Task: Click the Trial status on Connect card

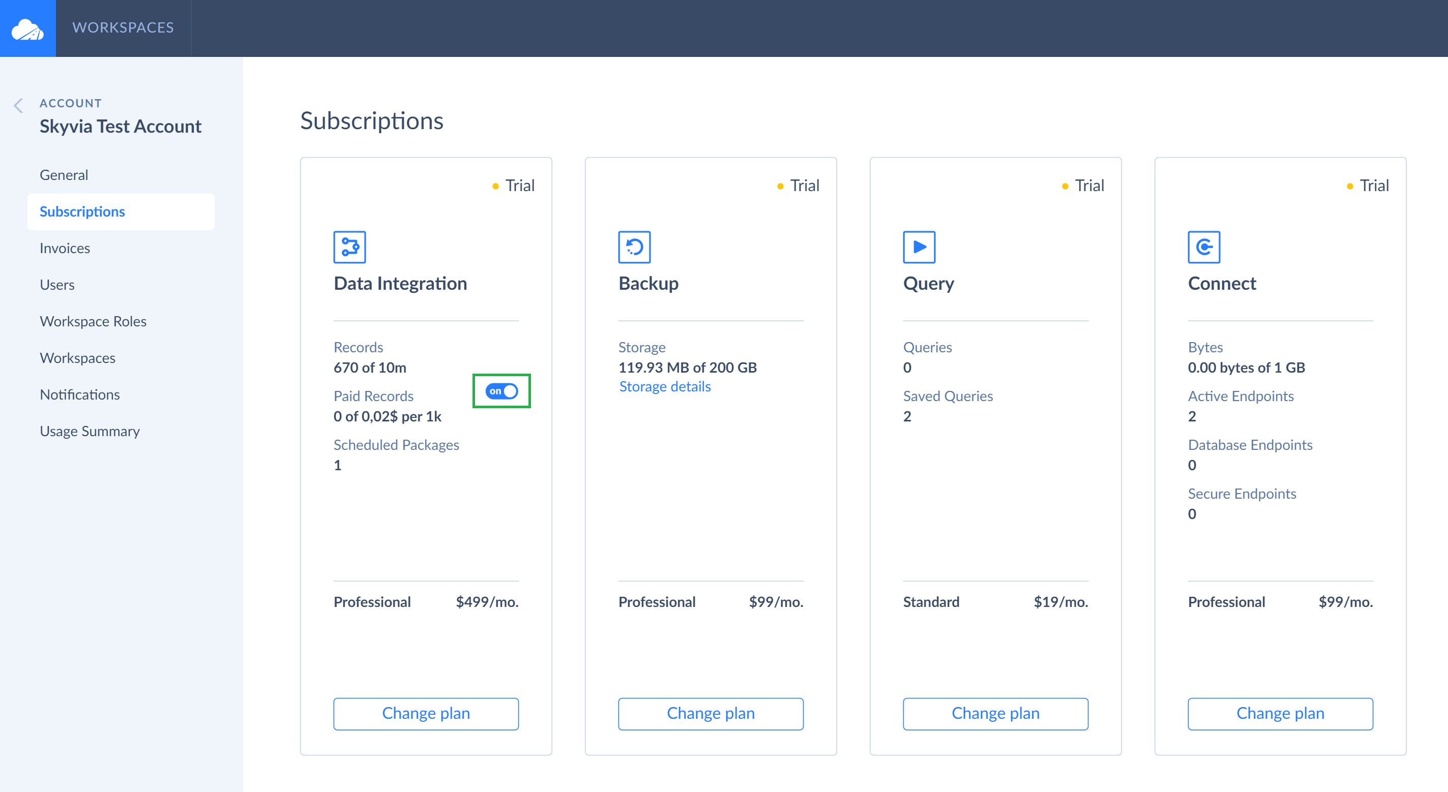Action: tap(1368, 186)
